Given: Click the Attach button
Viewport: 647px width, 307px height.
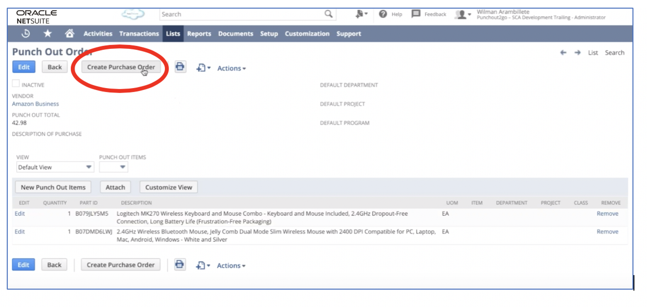Looking at the screenshot, I should 115,187.
